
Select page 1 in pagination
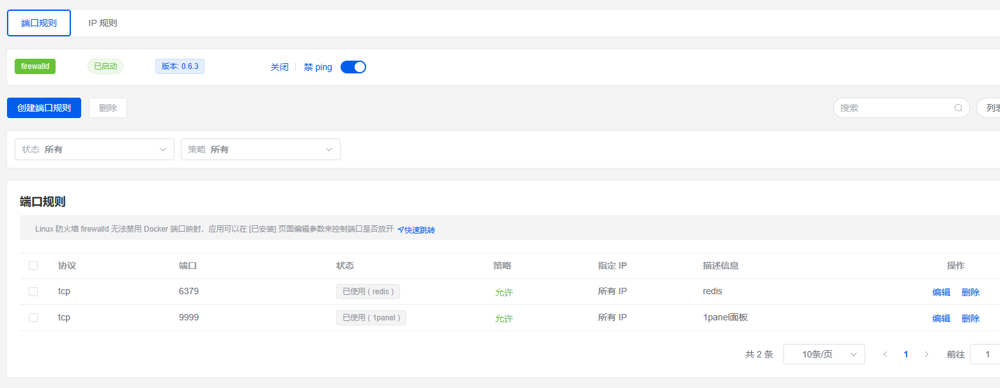906,354
